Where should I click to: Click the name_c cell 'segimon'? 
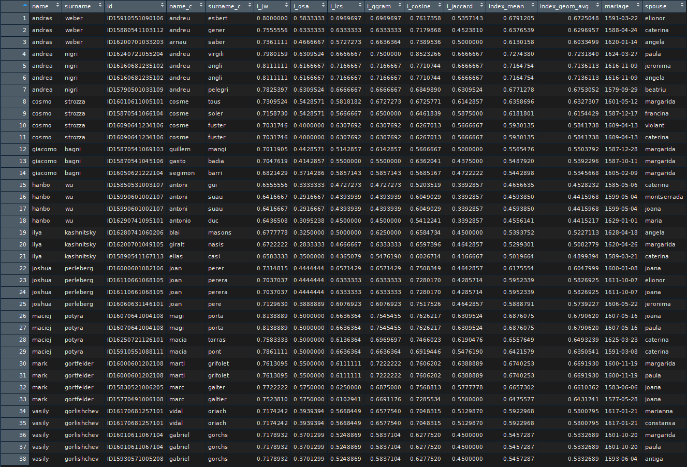pyautogui.click(x=182, y=173)
